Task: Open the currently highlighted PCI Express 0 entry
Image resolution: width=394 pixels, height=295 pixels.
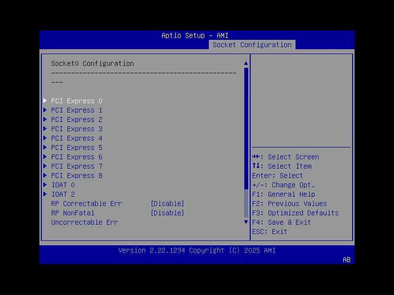Action: [x=76, y=101]
